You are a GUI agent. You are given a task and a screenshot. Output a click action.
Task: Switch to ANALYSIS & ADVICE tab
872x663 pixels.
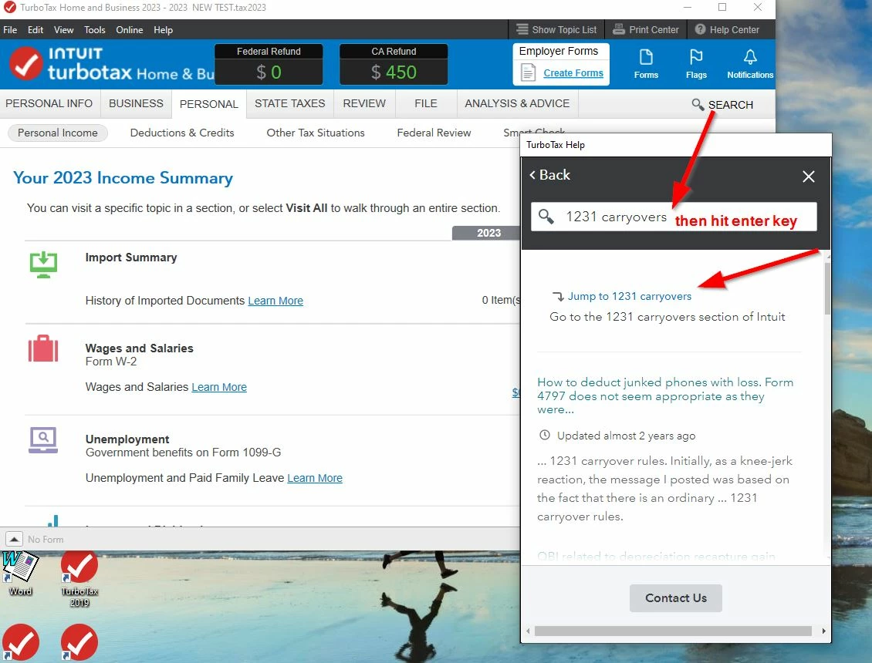click(x=517, y=103)
